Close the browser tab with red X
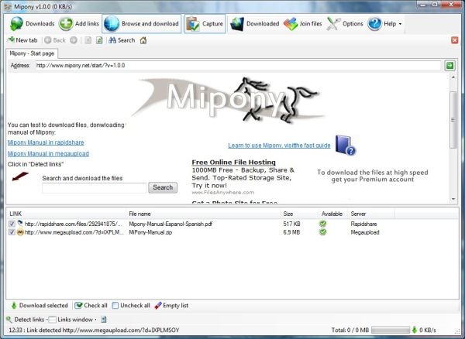This screenshot has width=465, height=339. (x=455, y=40)
